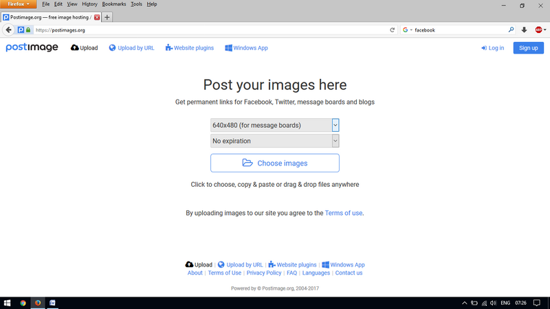The width and height of the screenshot is (550, 309).
Task: Click the taskbar clock showing 07:26
Action: click(520, 303)
